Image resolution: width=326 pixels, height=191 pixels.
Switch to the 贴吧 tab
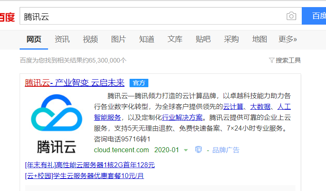click(203, 39)
